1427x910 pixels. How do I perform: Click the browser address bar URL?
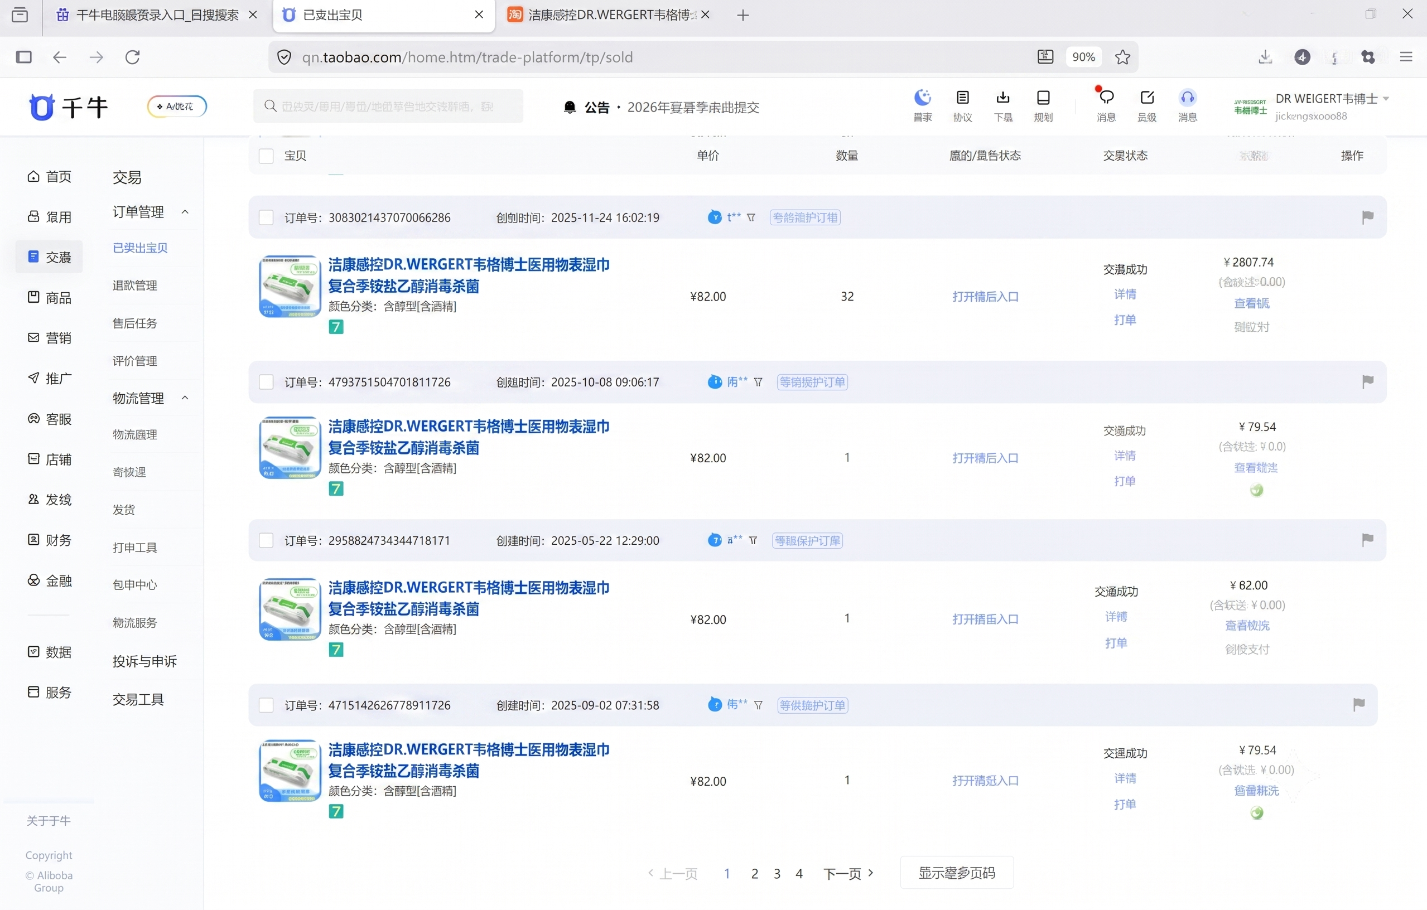click(467, 57)
